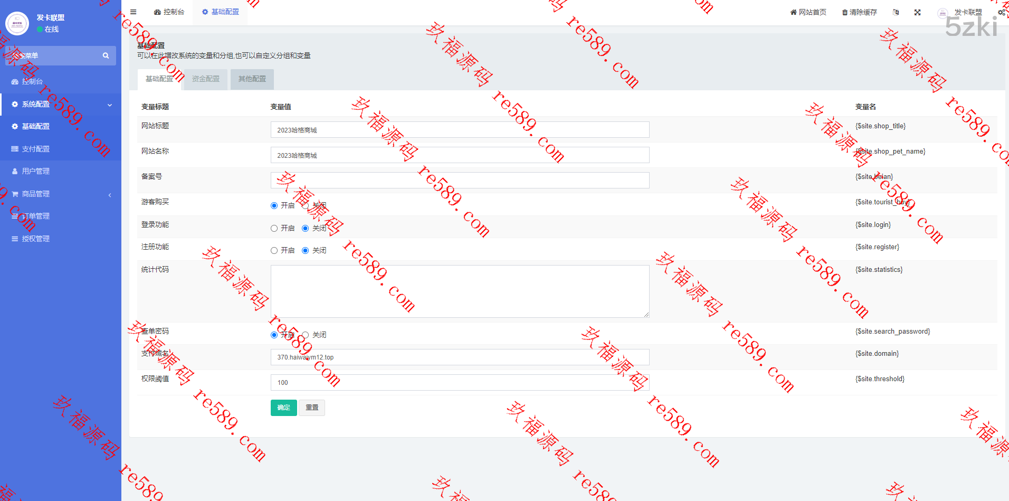Screen dimensions: 1009x501
Task: Click the variable name {$site.login}
Action: (873, 225)
